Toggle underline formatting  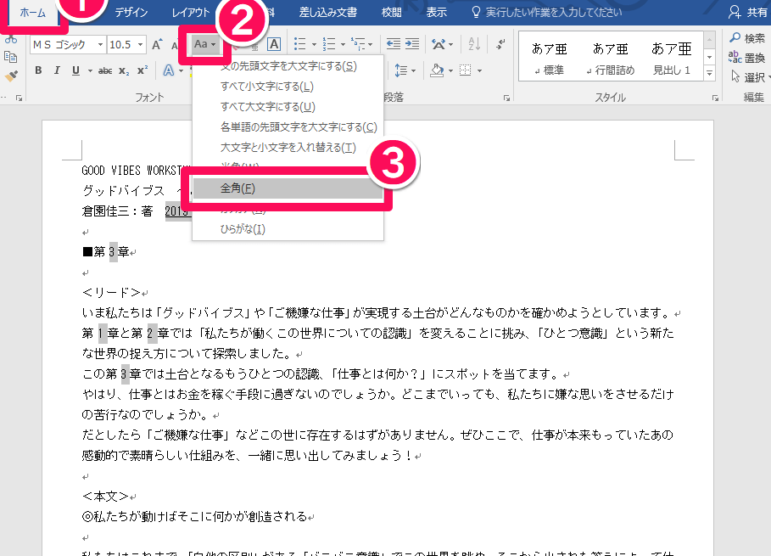click(x=75, y=70)
